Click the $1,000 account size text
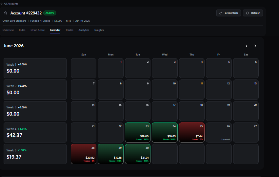The height and width of the screenshot is (177, 279). (58, 21)
